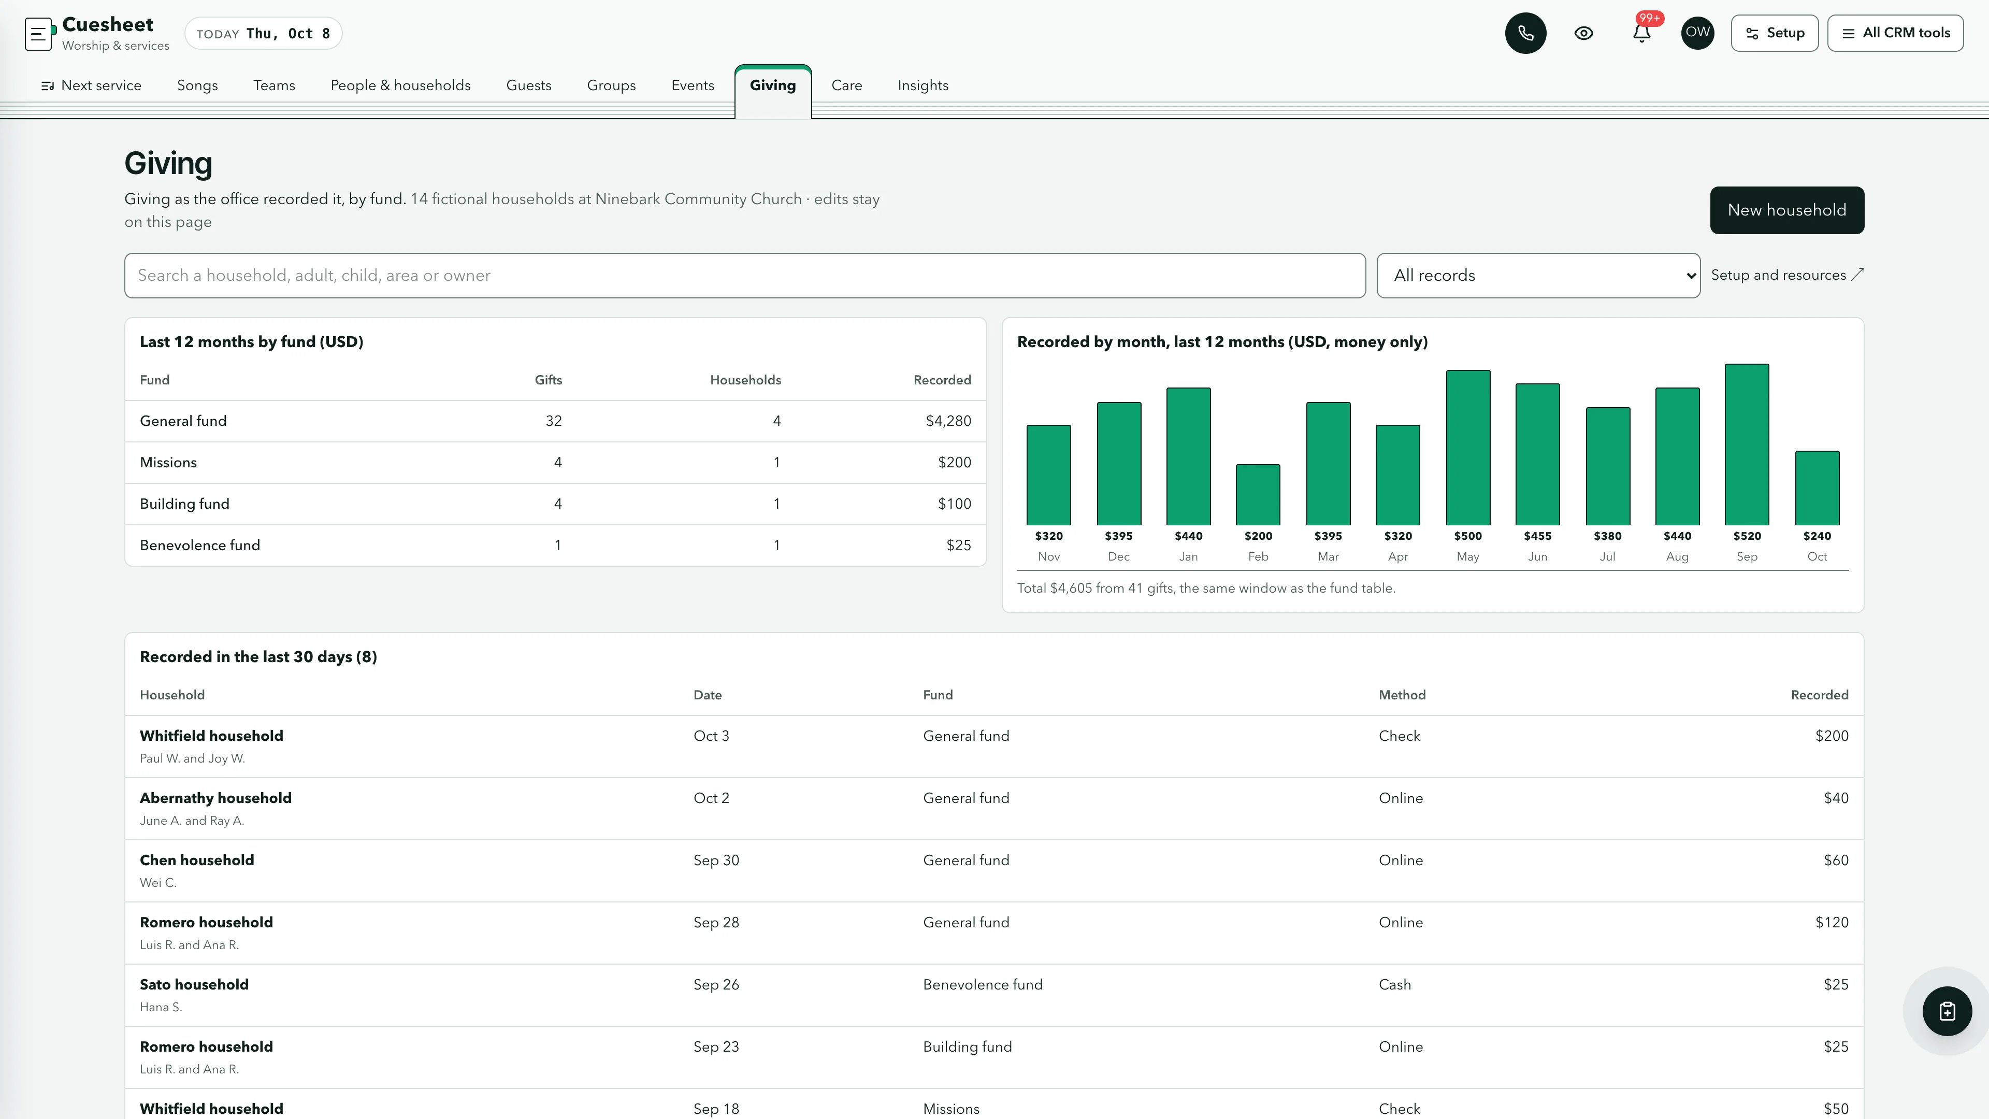
Task: Open People & households tab
Action: (x=401, y=85)
